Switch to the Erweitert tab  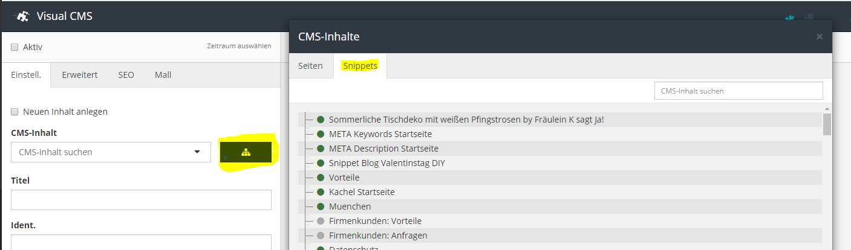(x=79, y=75)
